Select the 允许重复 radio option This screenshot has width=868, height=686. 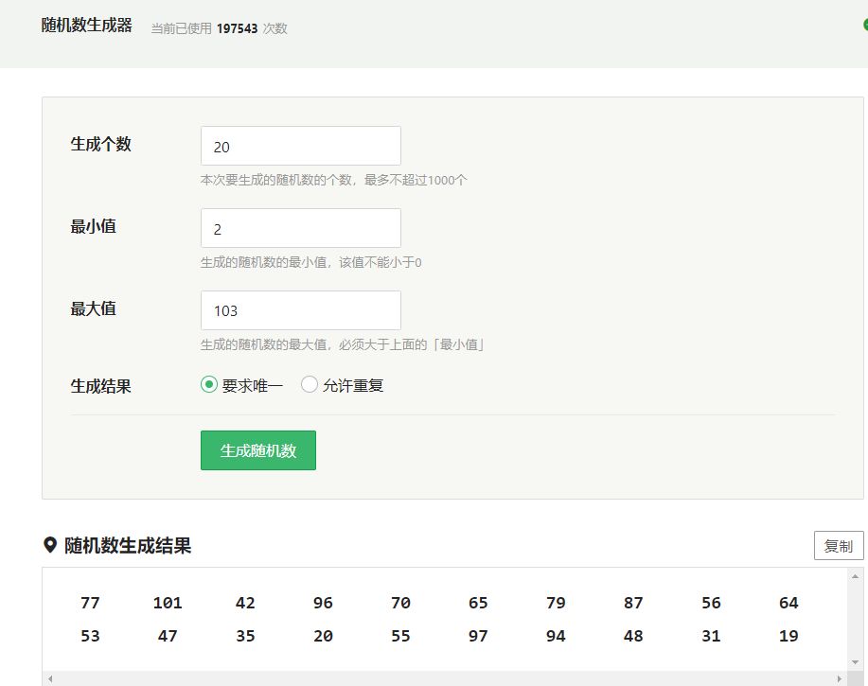coord(310,385)
